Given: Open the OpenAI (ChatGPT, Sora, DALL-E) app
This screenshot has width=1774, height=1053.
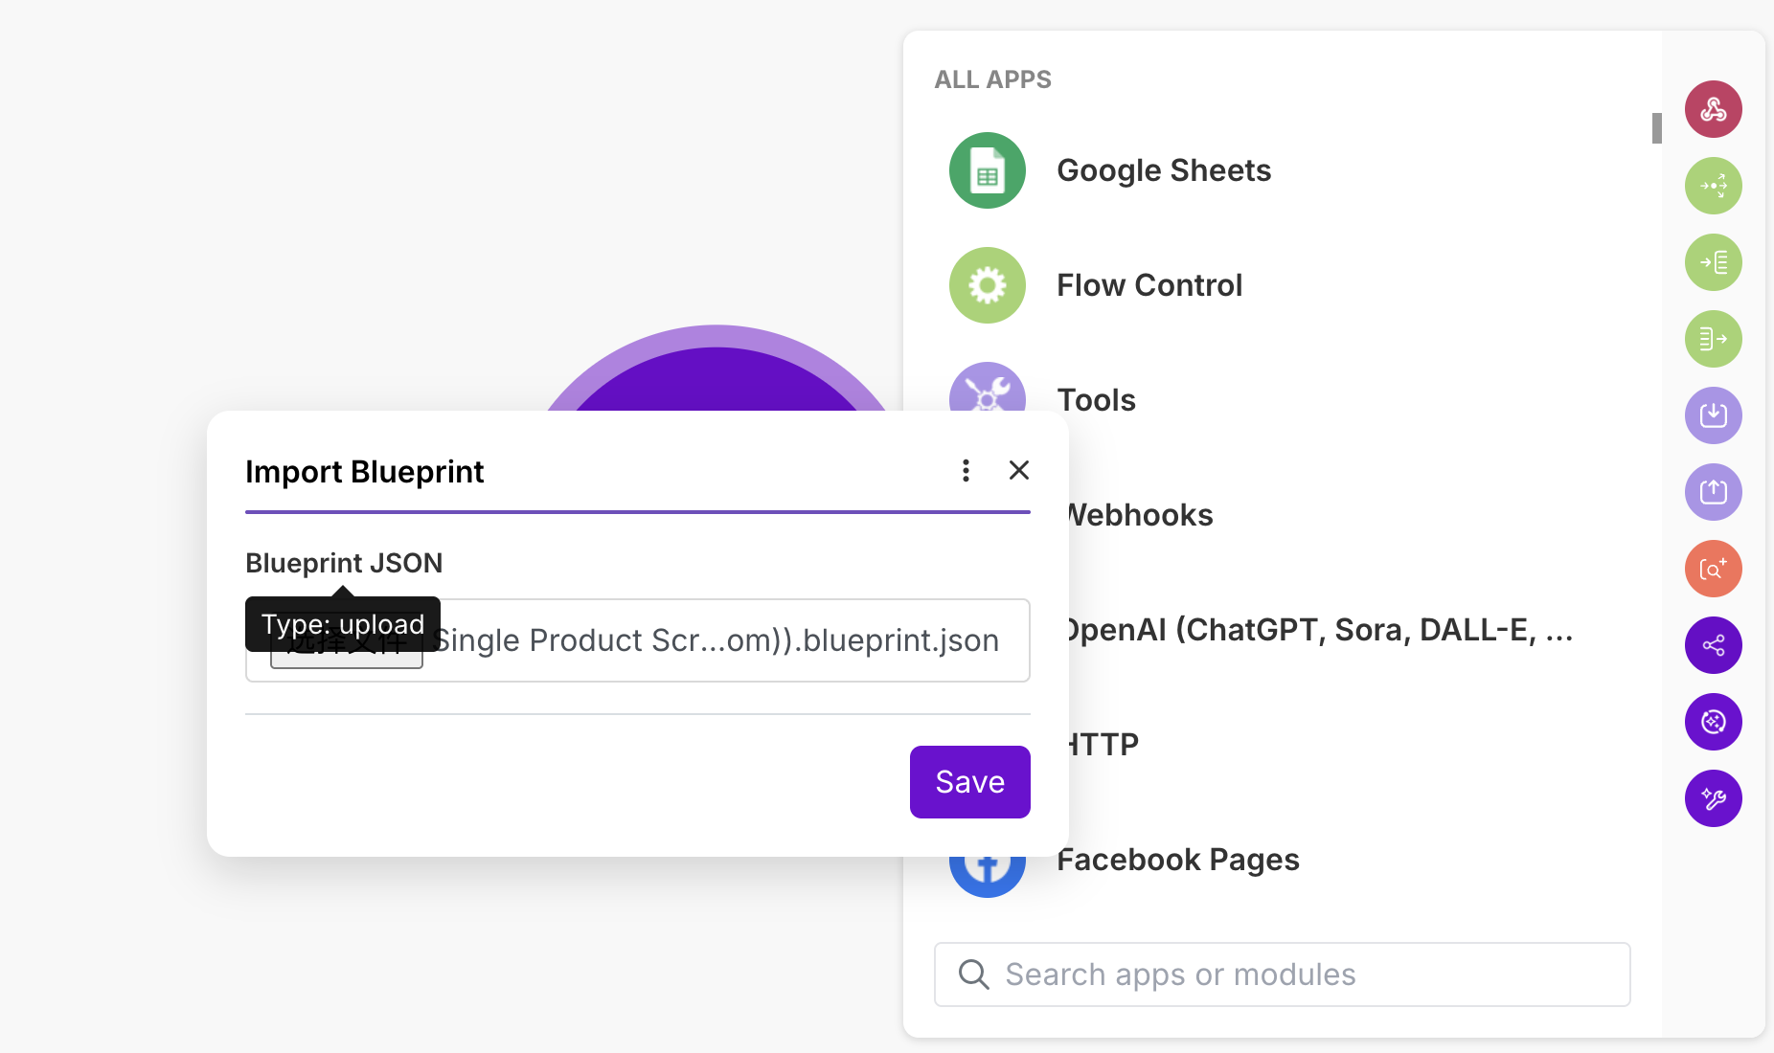Looking at the screenshot, I should pos(1317,630).
